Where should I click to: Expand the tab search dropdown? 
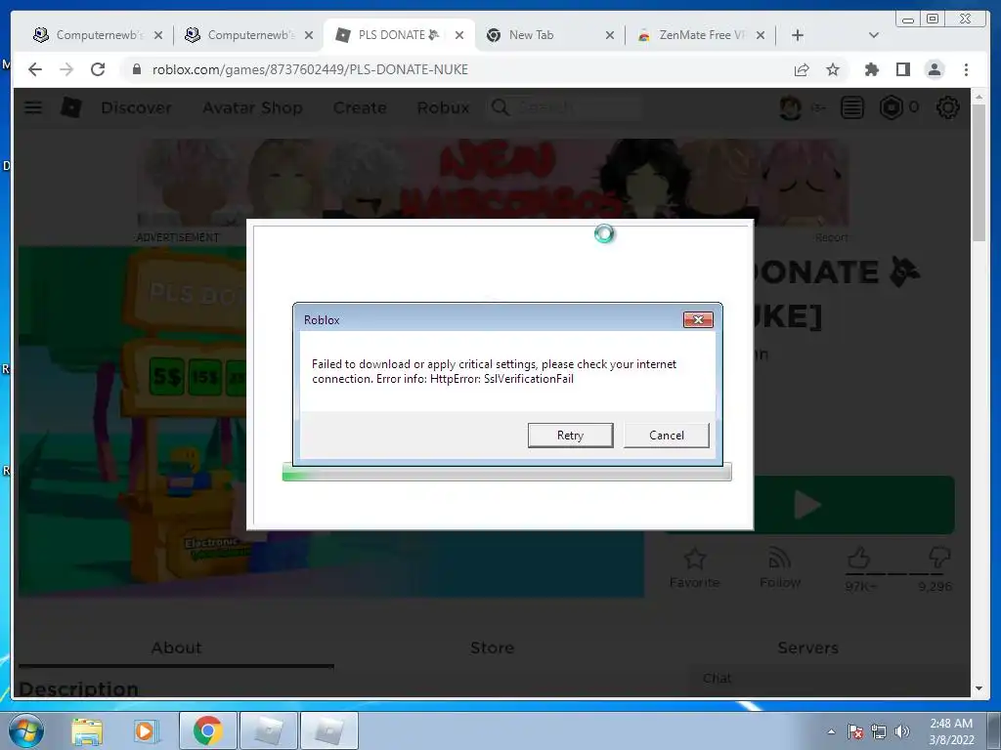pos(874,35)
